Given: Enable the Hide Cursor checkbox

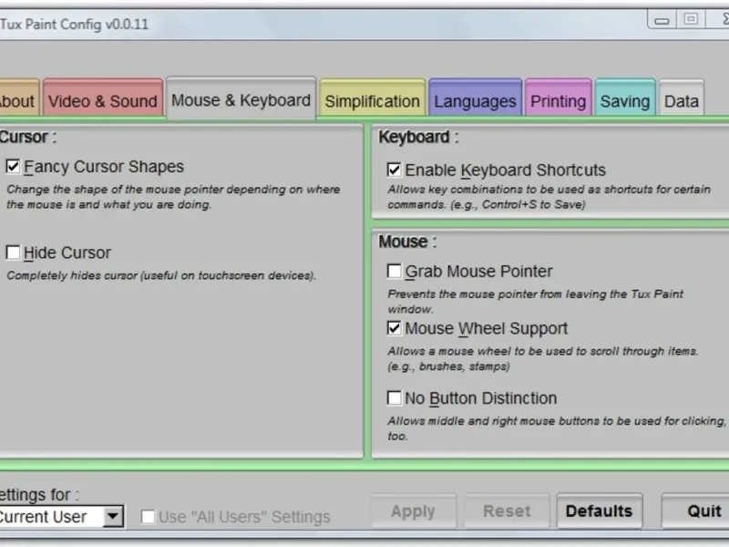Looking at the screenshot, I should point(13,253).
